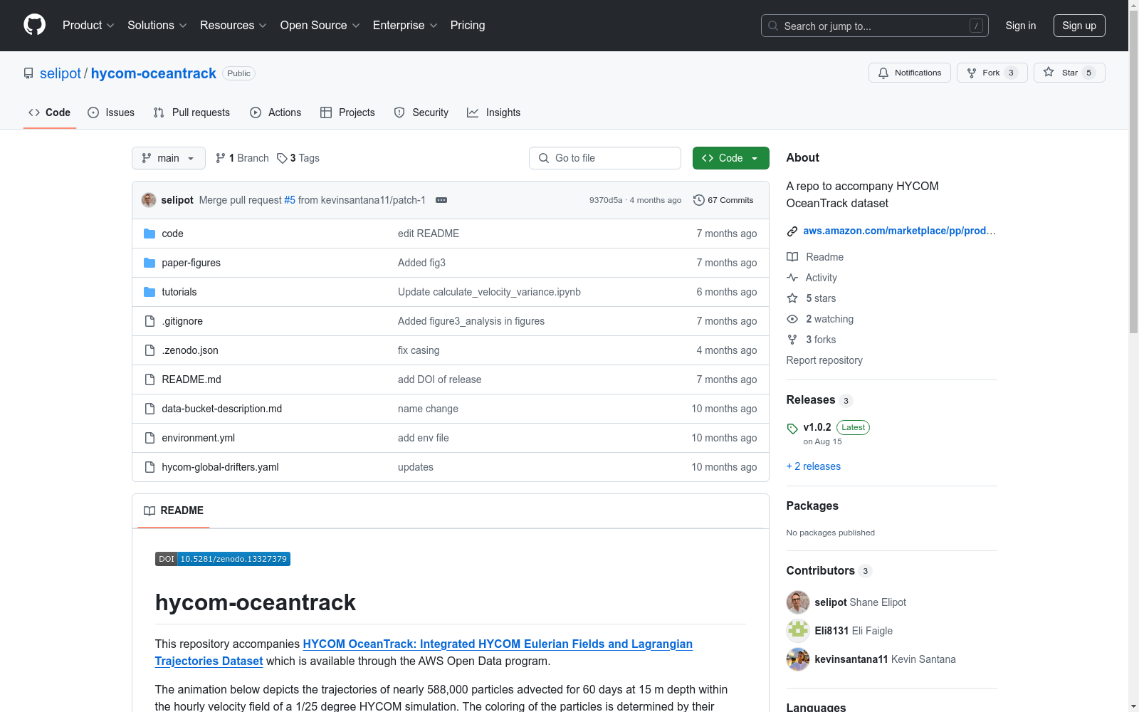Click selipot avatar in latest commit
1139x712 pixels.
[x=149, y=200]
